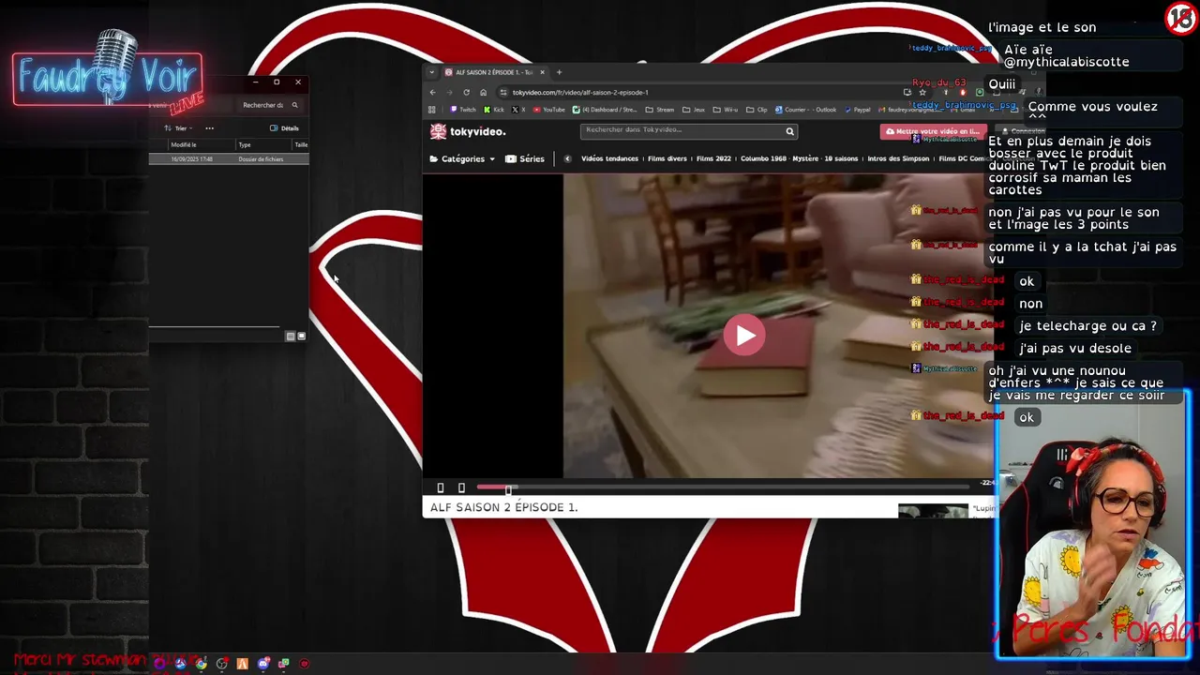Open the Dashboard / Stre... bookmark
The width and height of the screenshot is (1200, 675).
click(x=605, y=110)
